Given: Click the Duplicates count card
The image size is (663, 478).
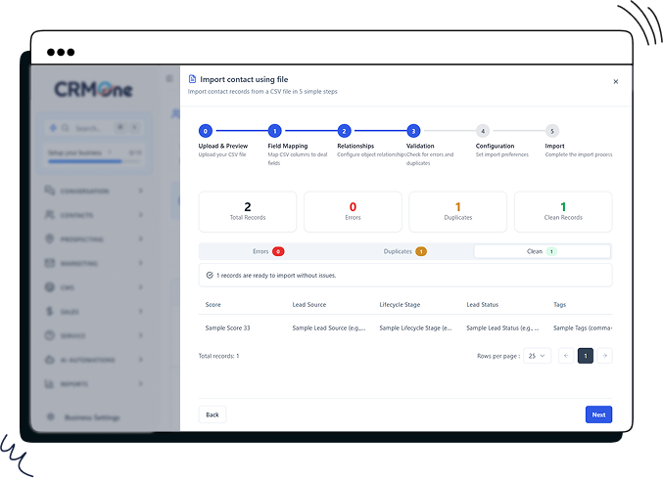Looking at the screenshot, I should click(457, 211).
